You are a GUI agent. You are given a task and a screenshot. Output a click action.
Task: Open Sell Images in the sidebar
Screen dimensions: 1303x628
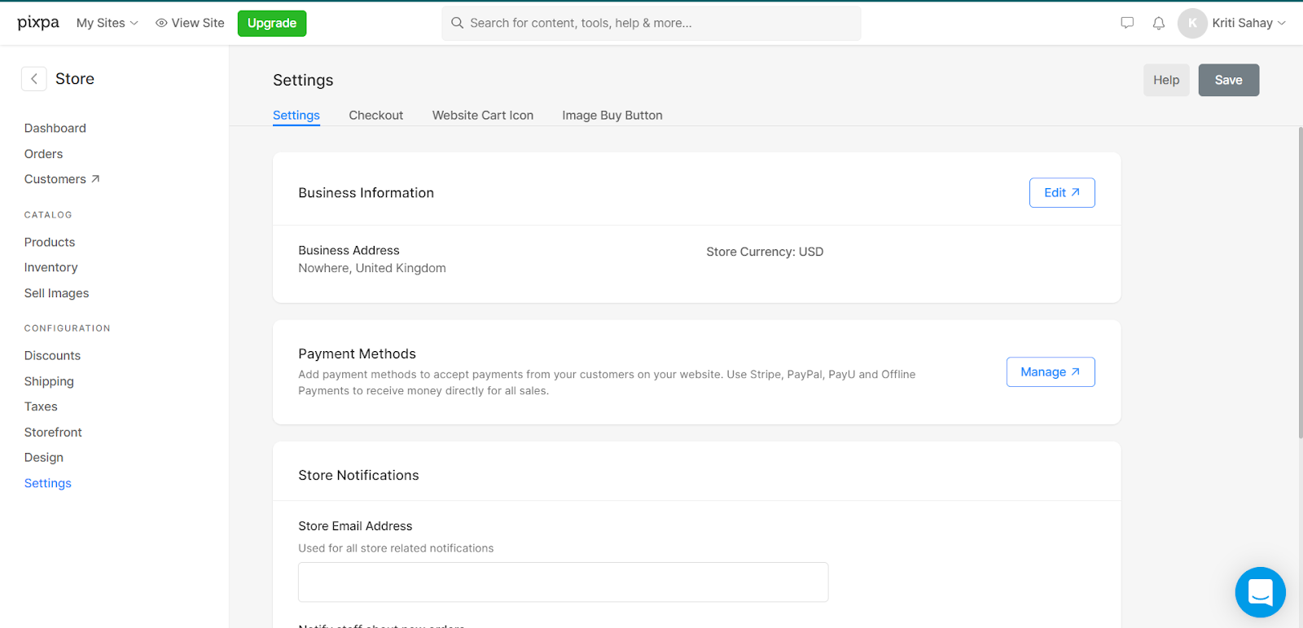[57, 293]
